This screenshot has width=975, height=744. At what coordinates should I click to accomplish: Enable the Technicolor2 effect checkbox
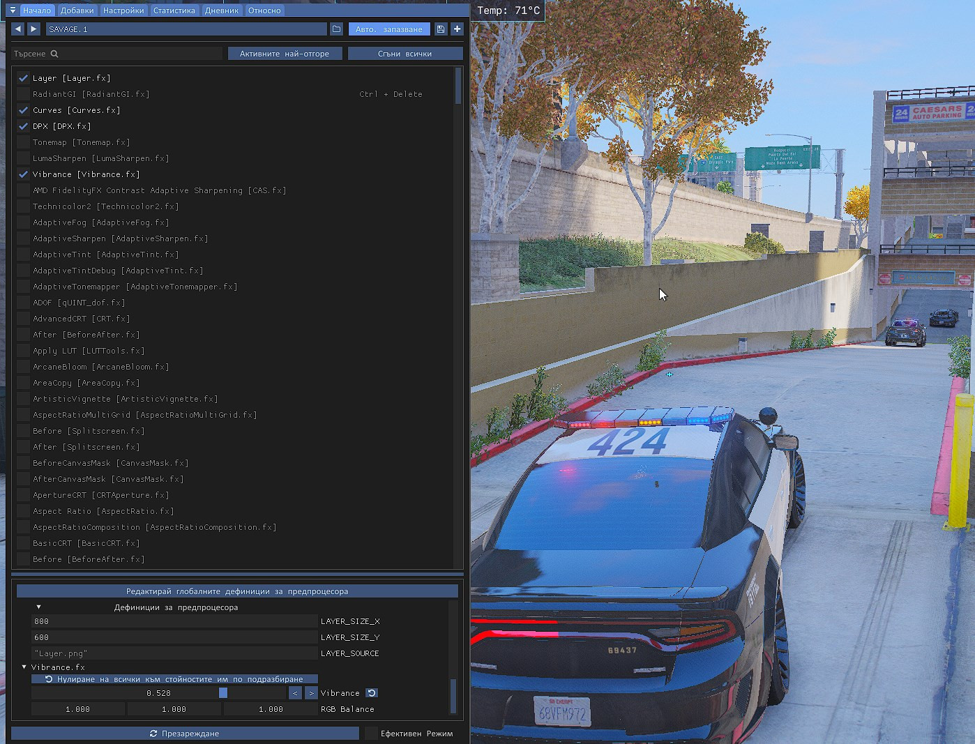(23, 206)
